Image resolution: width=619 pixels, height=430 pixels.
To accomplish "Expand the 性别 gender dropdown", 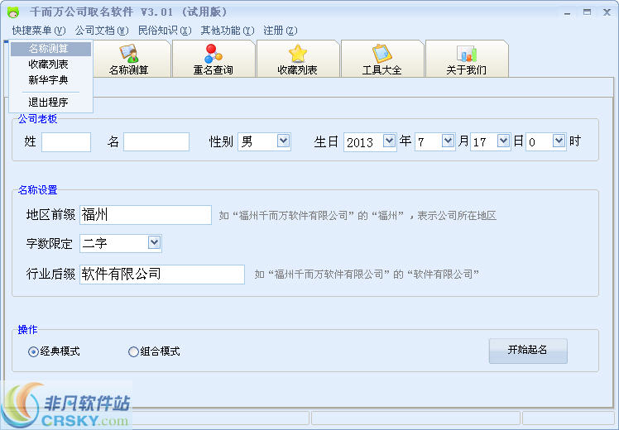I will (x=284, y=141).
